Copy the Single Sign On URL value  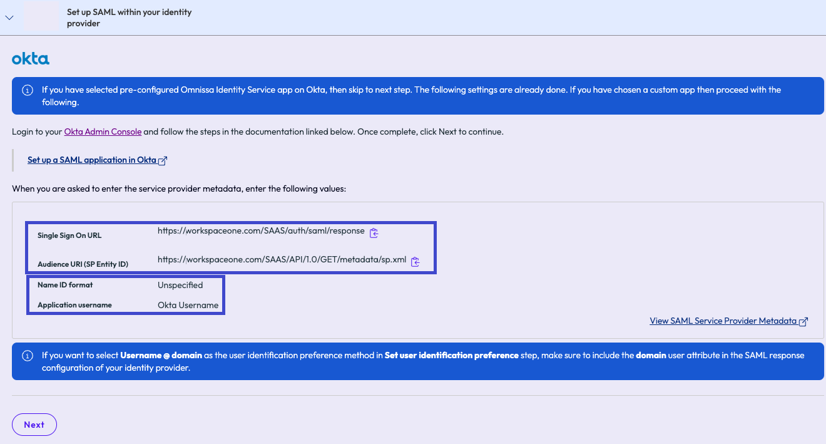coord(374,233)
